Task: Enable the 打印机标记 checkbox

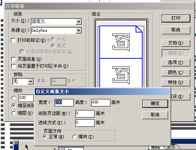Action: pyautogui.click(x=13, y=40)
